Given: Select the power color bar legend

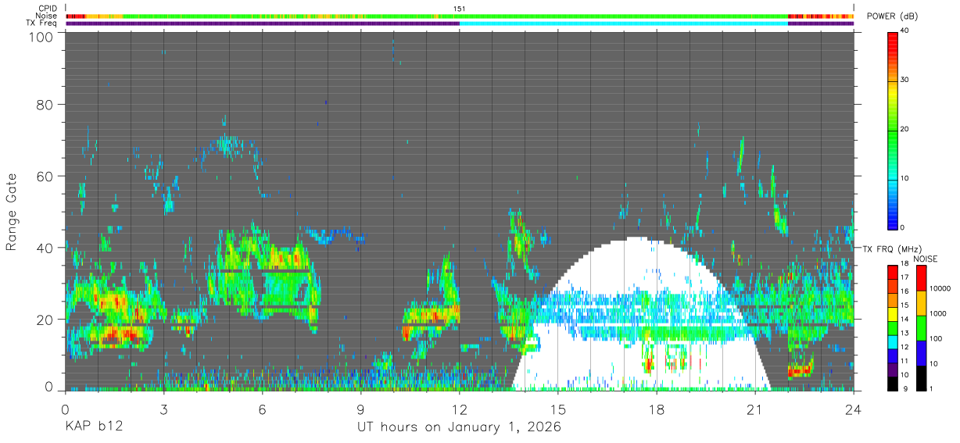Looking at the screenshot, I should coord(893,130).
